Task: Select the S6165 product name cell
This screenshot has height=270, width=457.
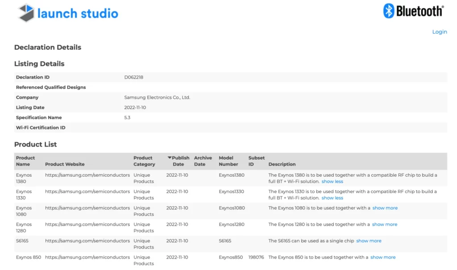Action: point(22,241)
